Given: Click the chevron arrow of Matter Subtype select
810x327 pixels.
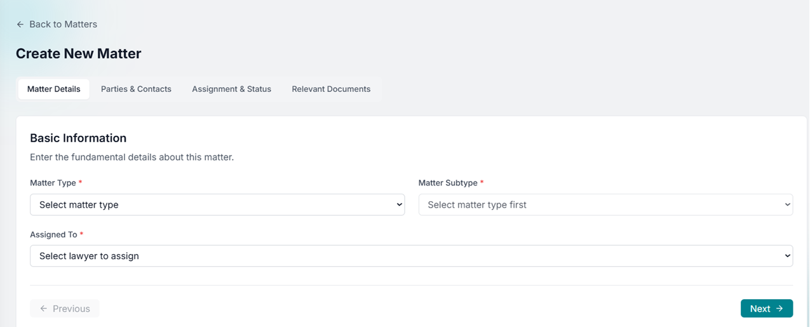Looking at the screenshot, I should [787, 204].
